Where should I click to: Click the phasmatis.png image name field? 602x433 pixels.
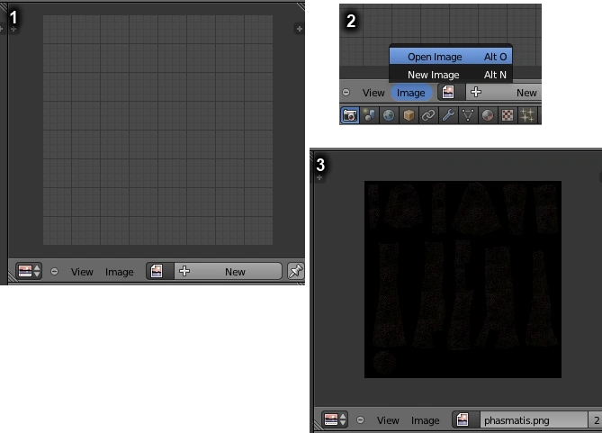click(534, 419)
